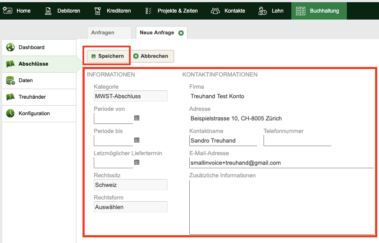Screen dimensions: 379x243
Task: Open calendar picker for Periode bis
Action: pos(137,140)
